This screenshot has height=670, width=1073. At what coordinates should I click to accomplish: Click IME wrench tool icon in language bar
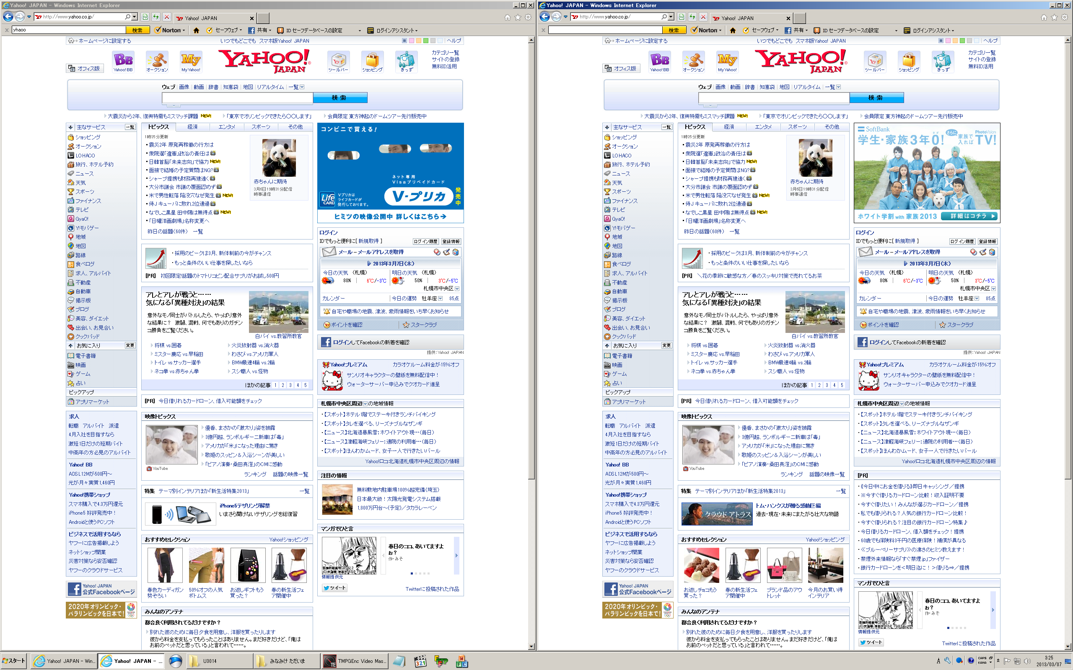point(948,661)
